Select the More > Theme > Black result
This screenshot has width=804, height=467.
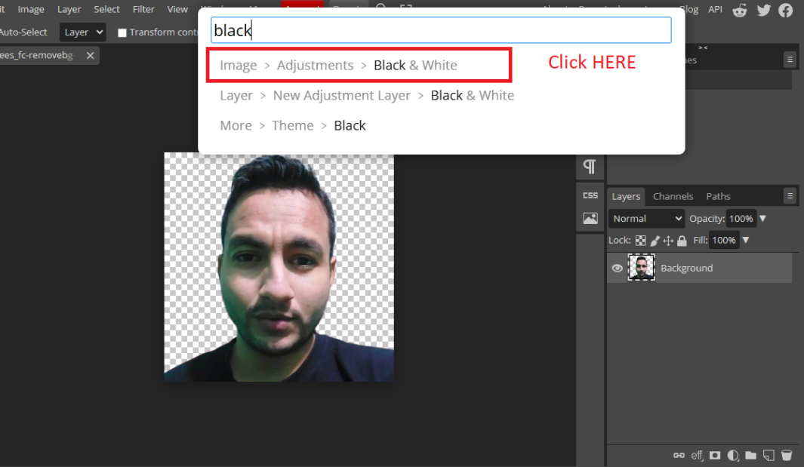(292, 126)
